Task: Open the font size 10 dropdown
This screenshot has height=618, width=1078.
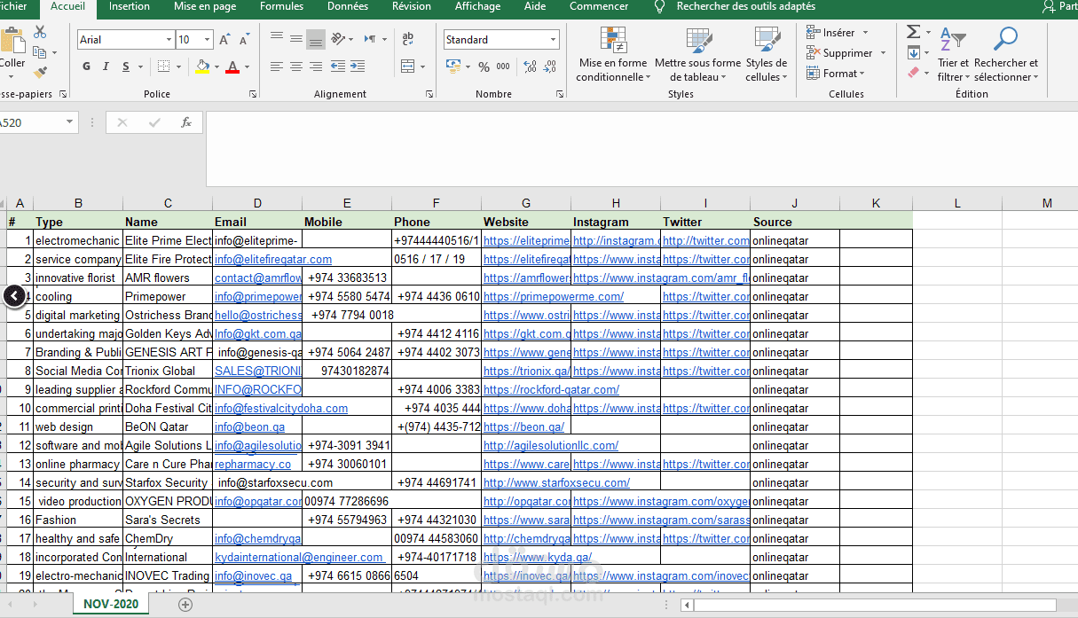Action: pyautogui.click(x=208, y=40)
